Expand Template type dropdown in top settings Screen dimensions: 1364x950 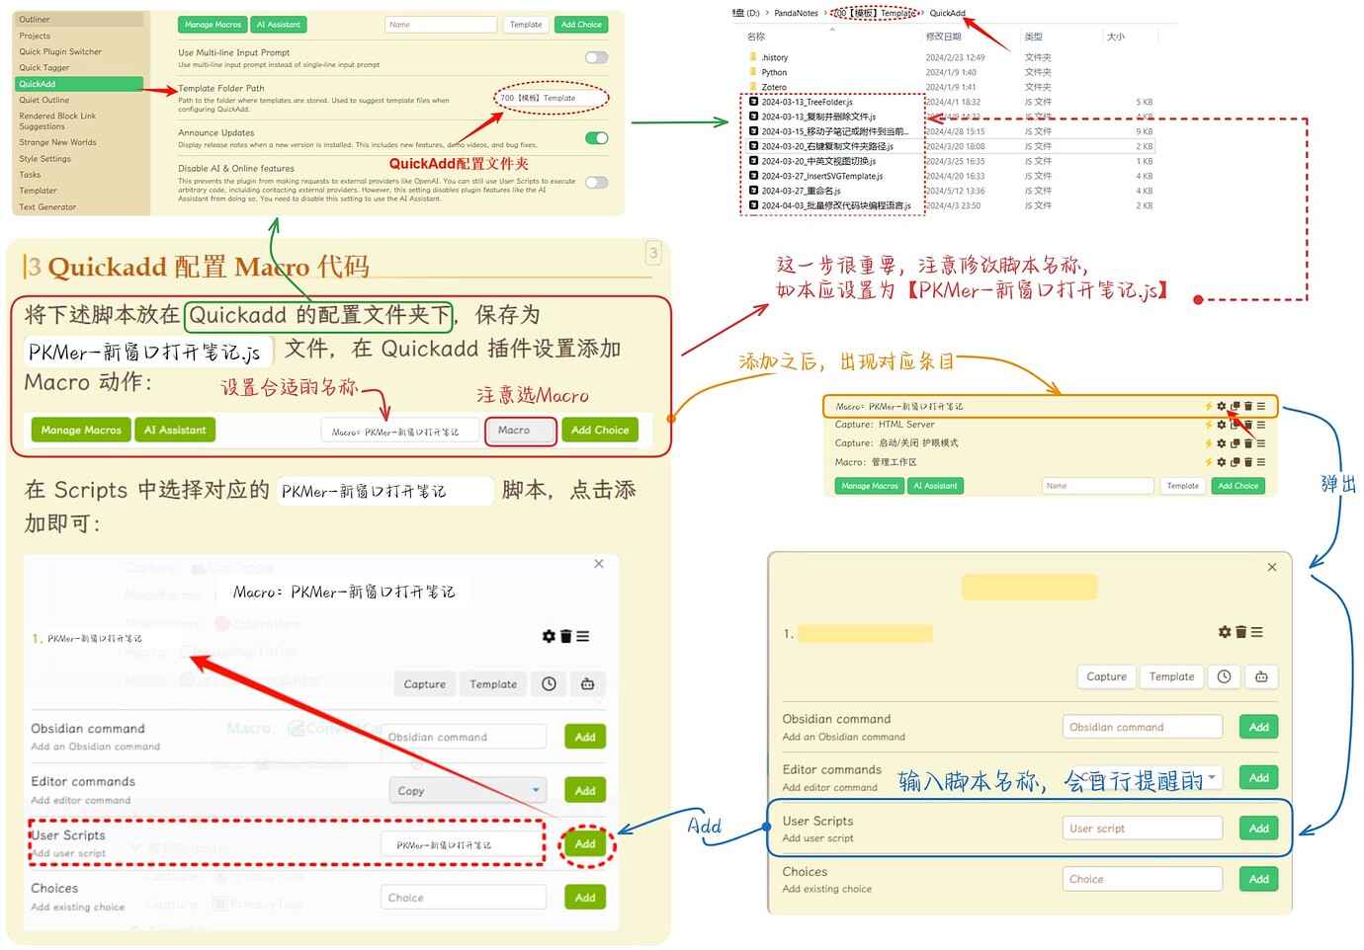click(x=525, y=25)
